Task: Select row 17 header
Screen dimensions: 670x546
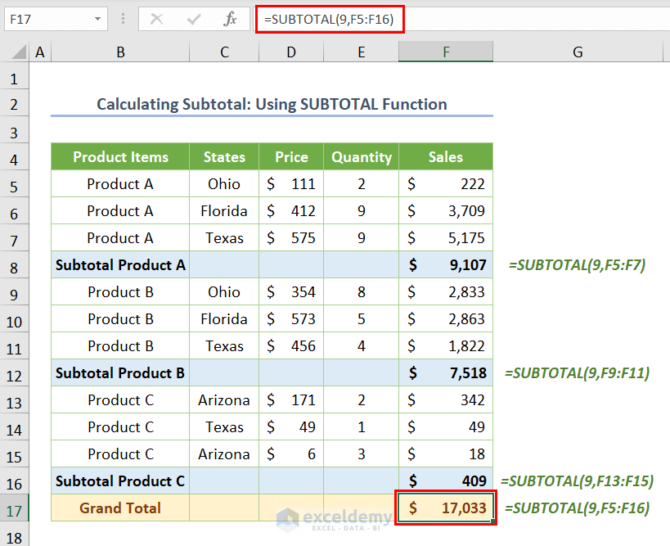Action: click(x=14, y=508)
